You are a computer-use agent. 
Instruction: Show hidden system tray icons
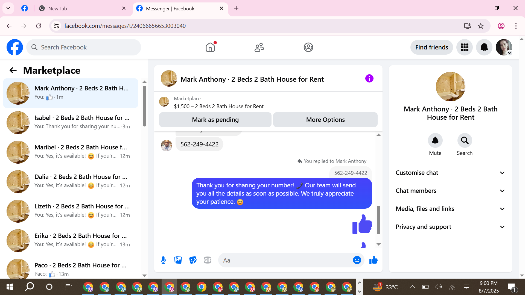click(412, 287)
